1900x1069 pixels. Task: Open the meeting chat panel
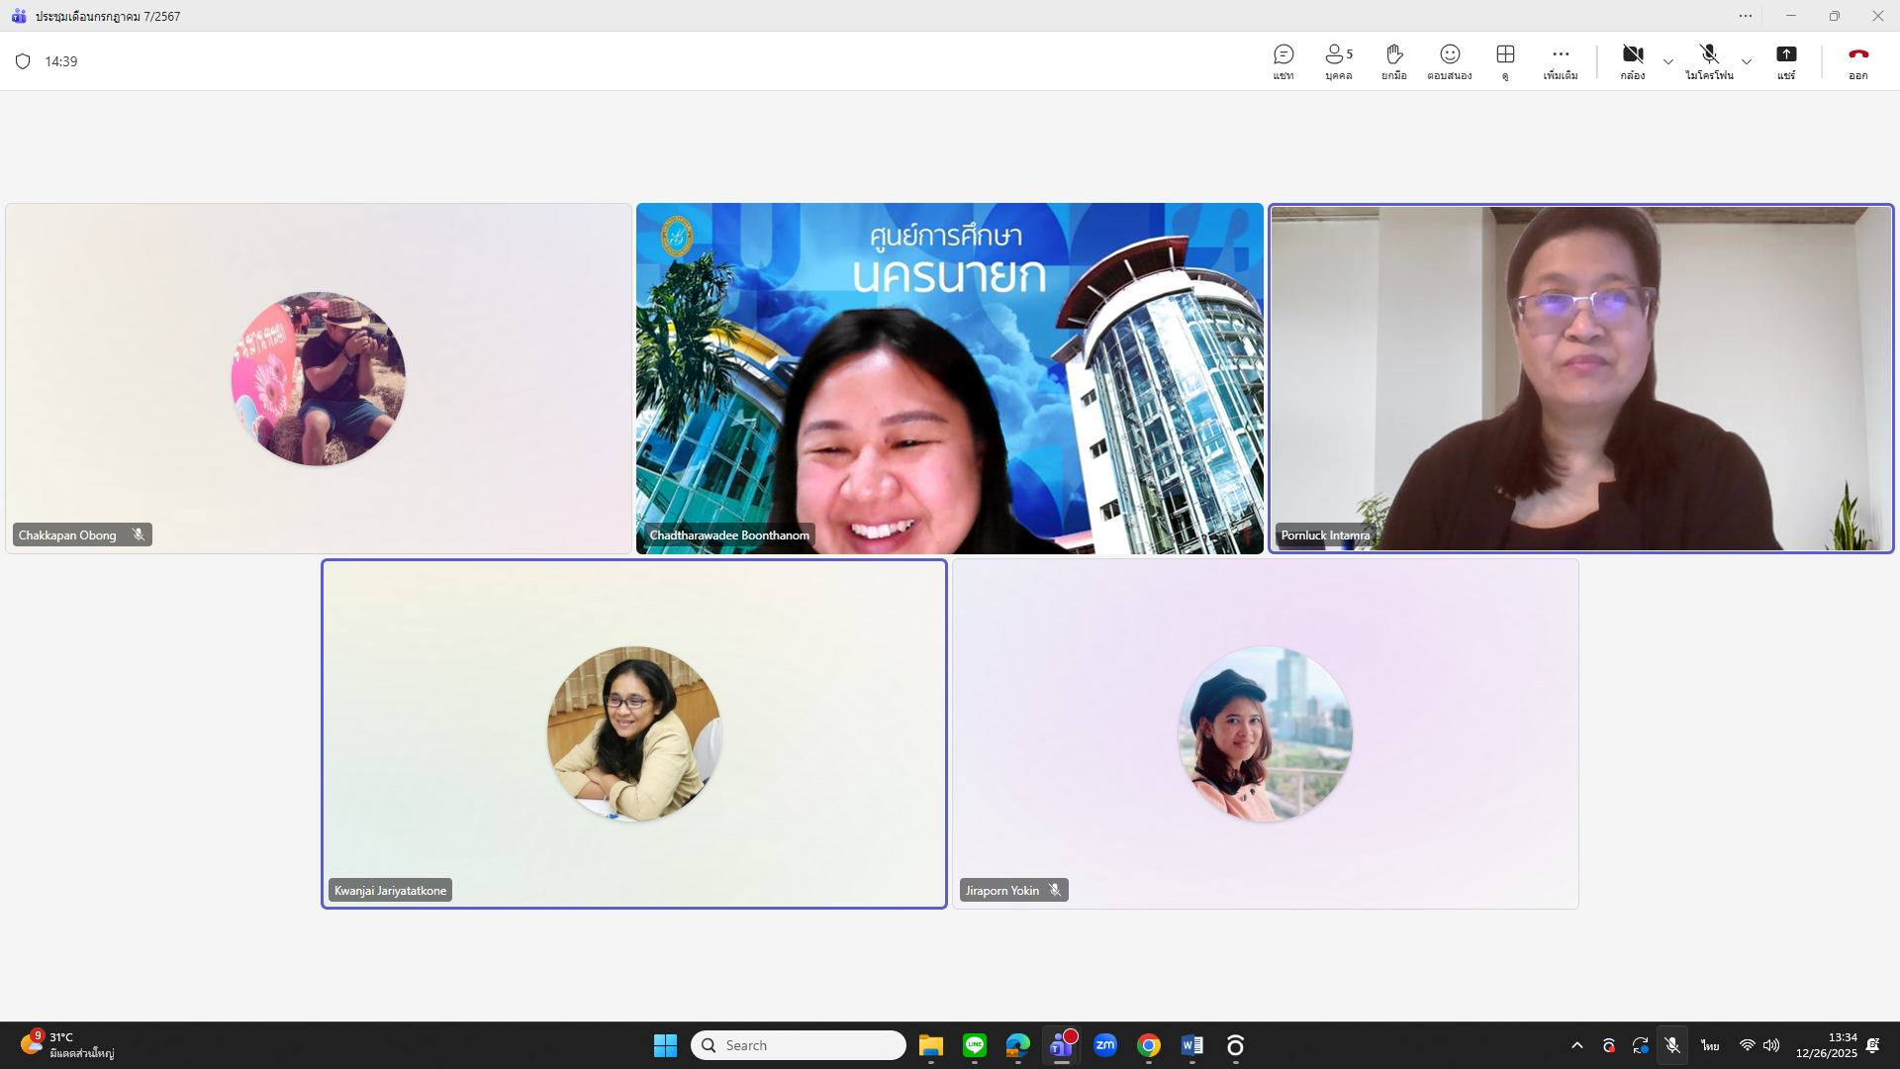point(1283,61)
